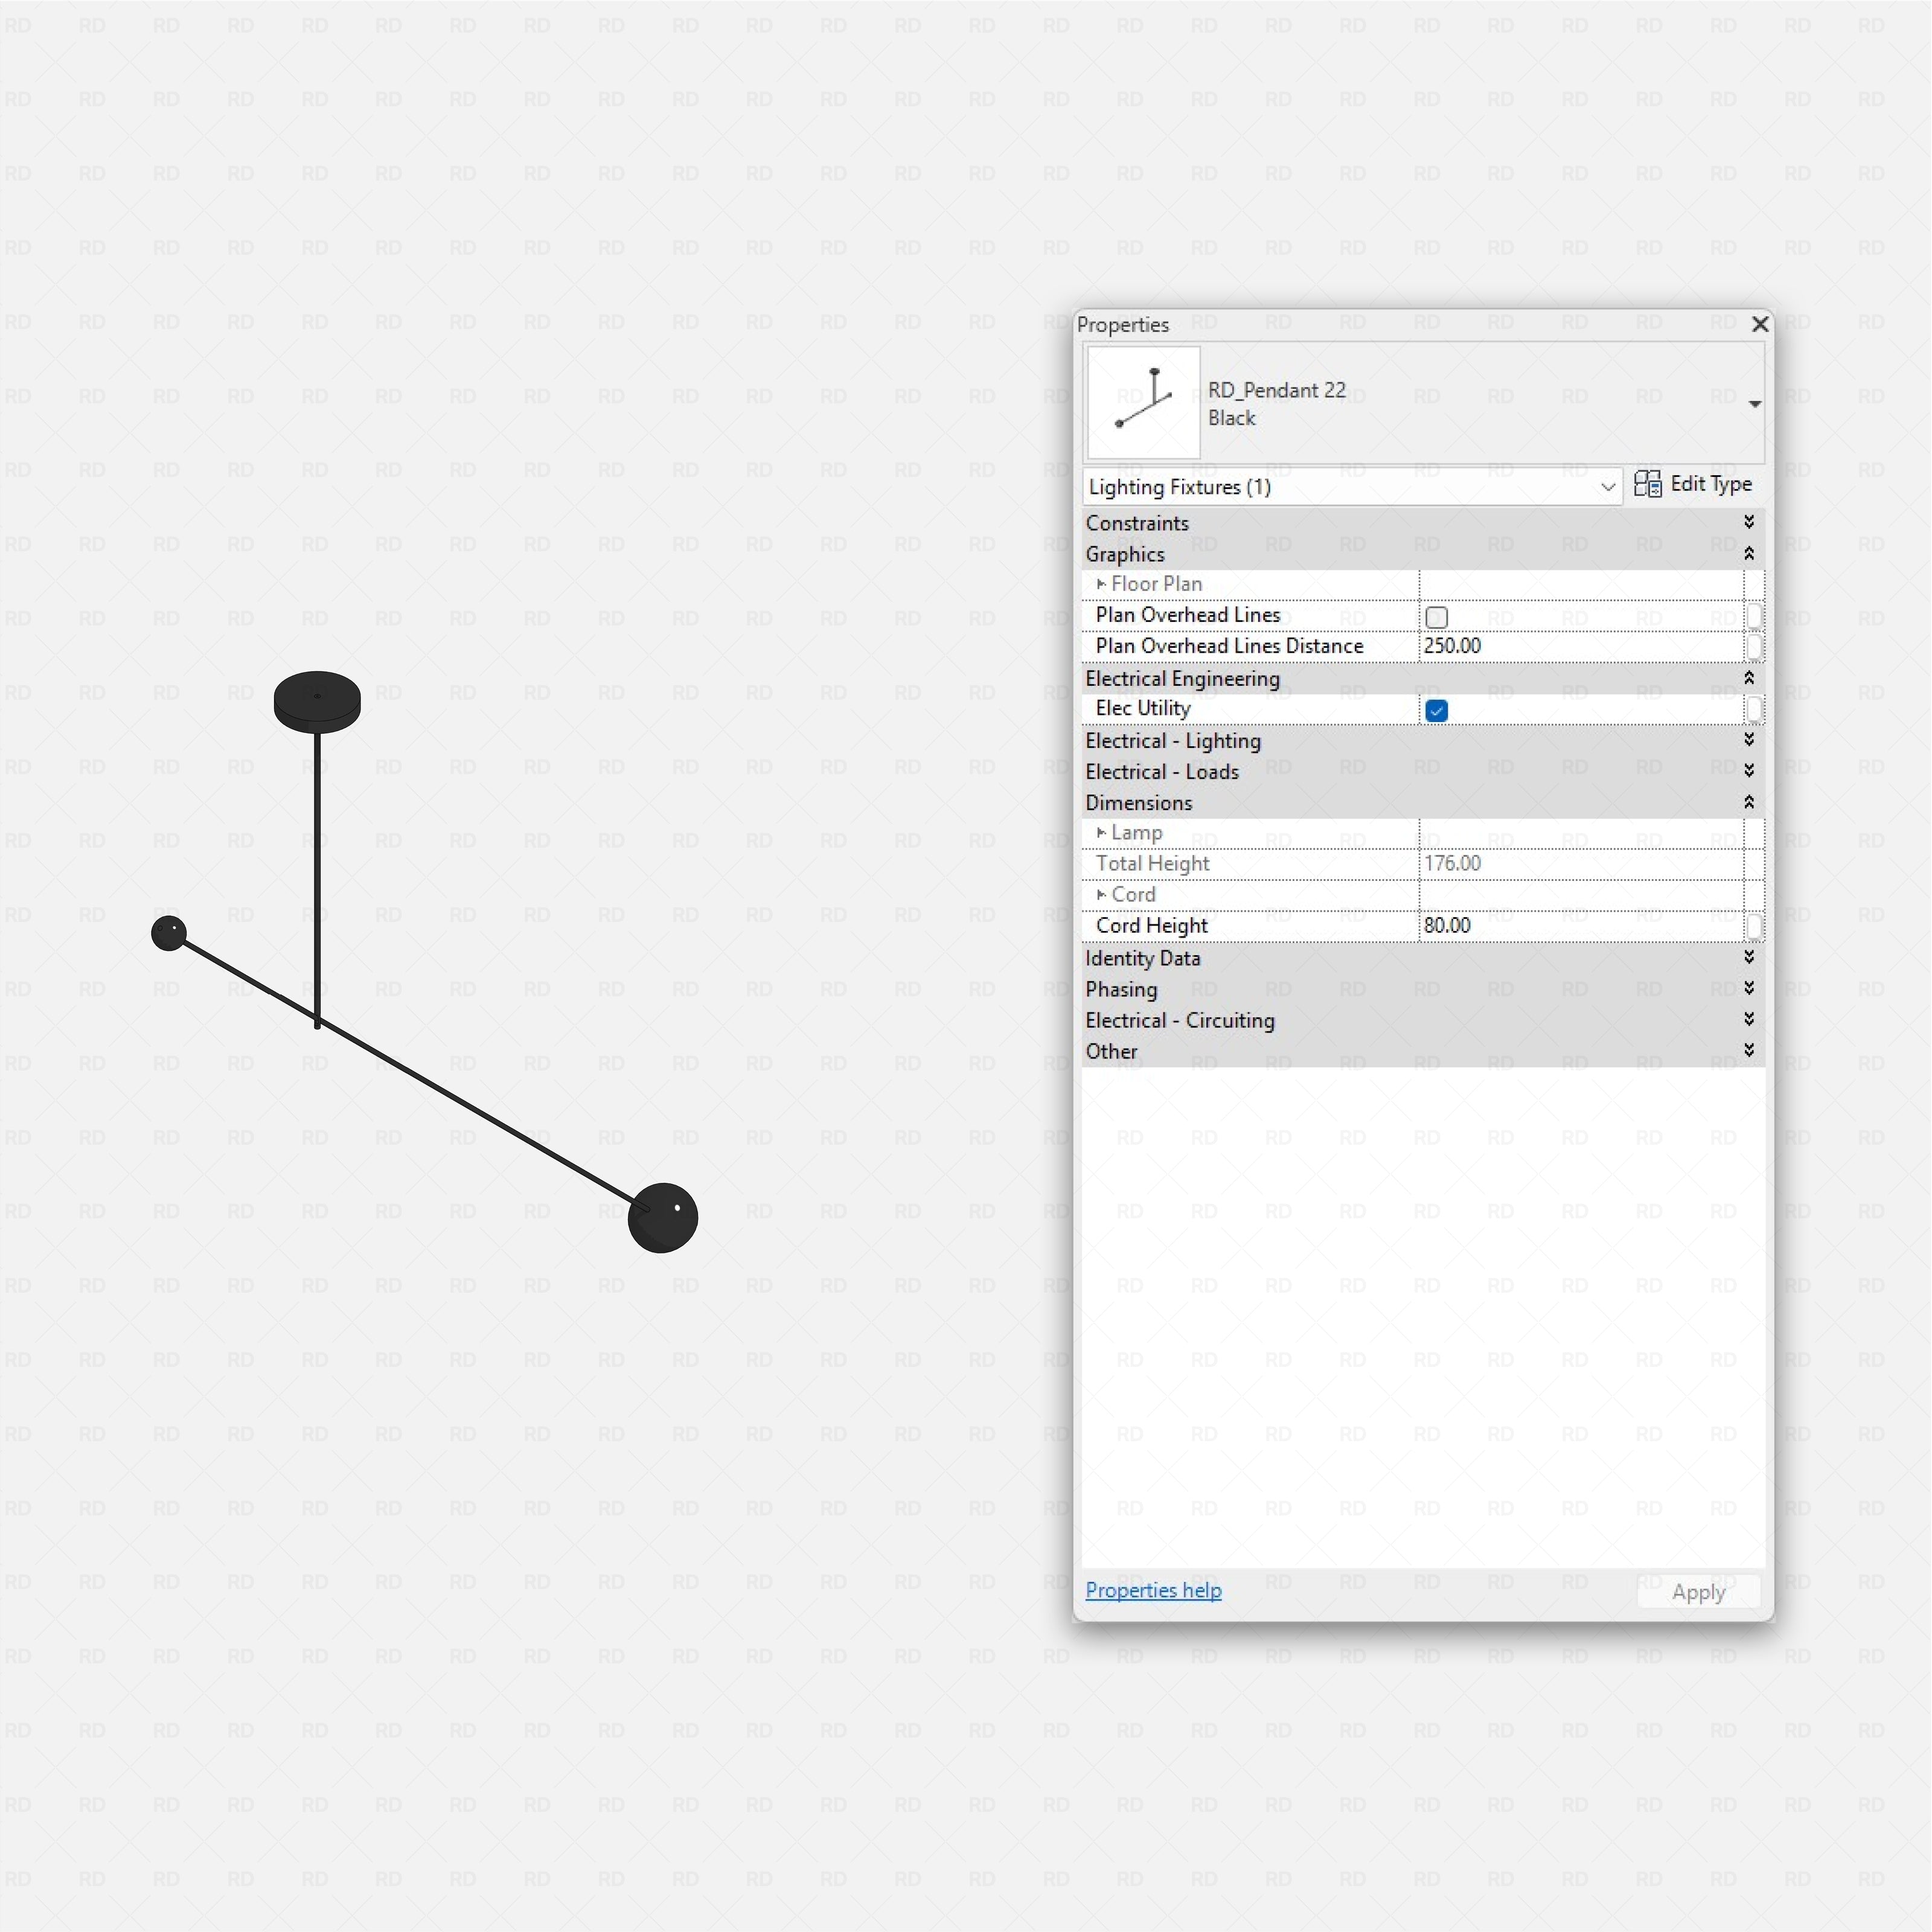The height and width of the screenshot is (1932, 1932).
Task: Click associate button beside Plan Overhead Lines Distance
Action: coord(1754,647)
